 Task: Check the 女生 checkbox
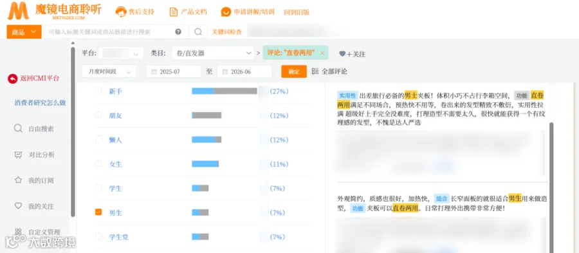[98, 164]
